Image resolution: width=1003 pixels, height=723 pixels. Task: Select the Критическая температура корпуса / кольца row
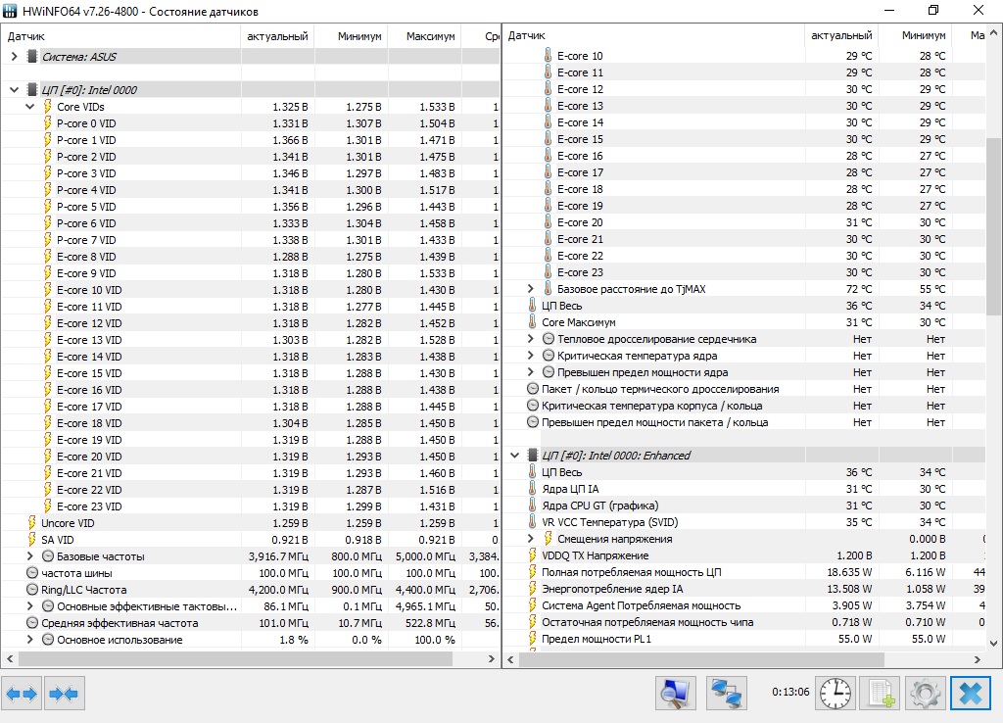(744, 406)
